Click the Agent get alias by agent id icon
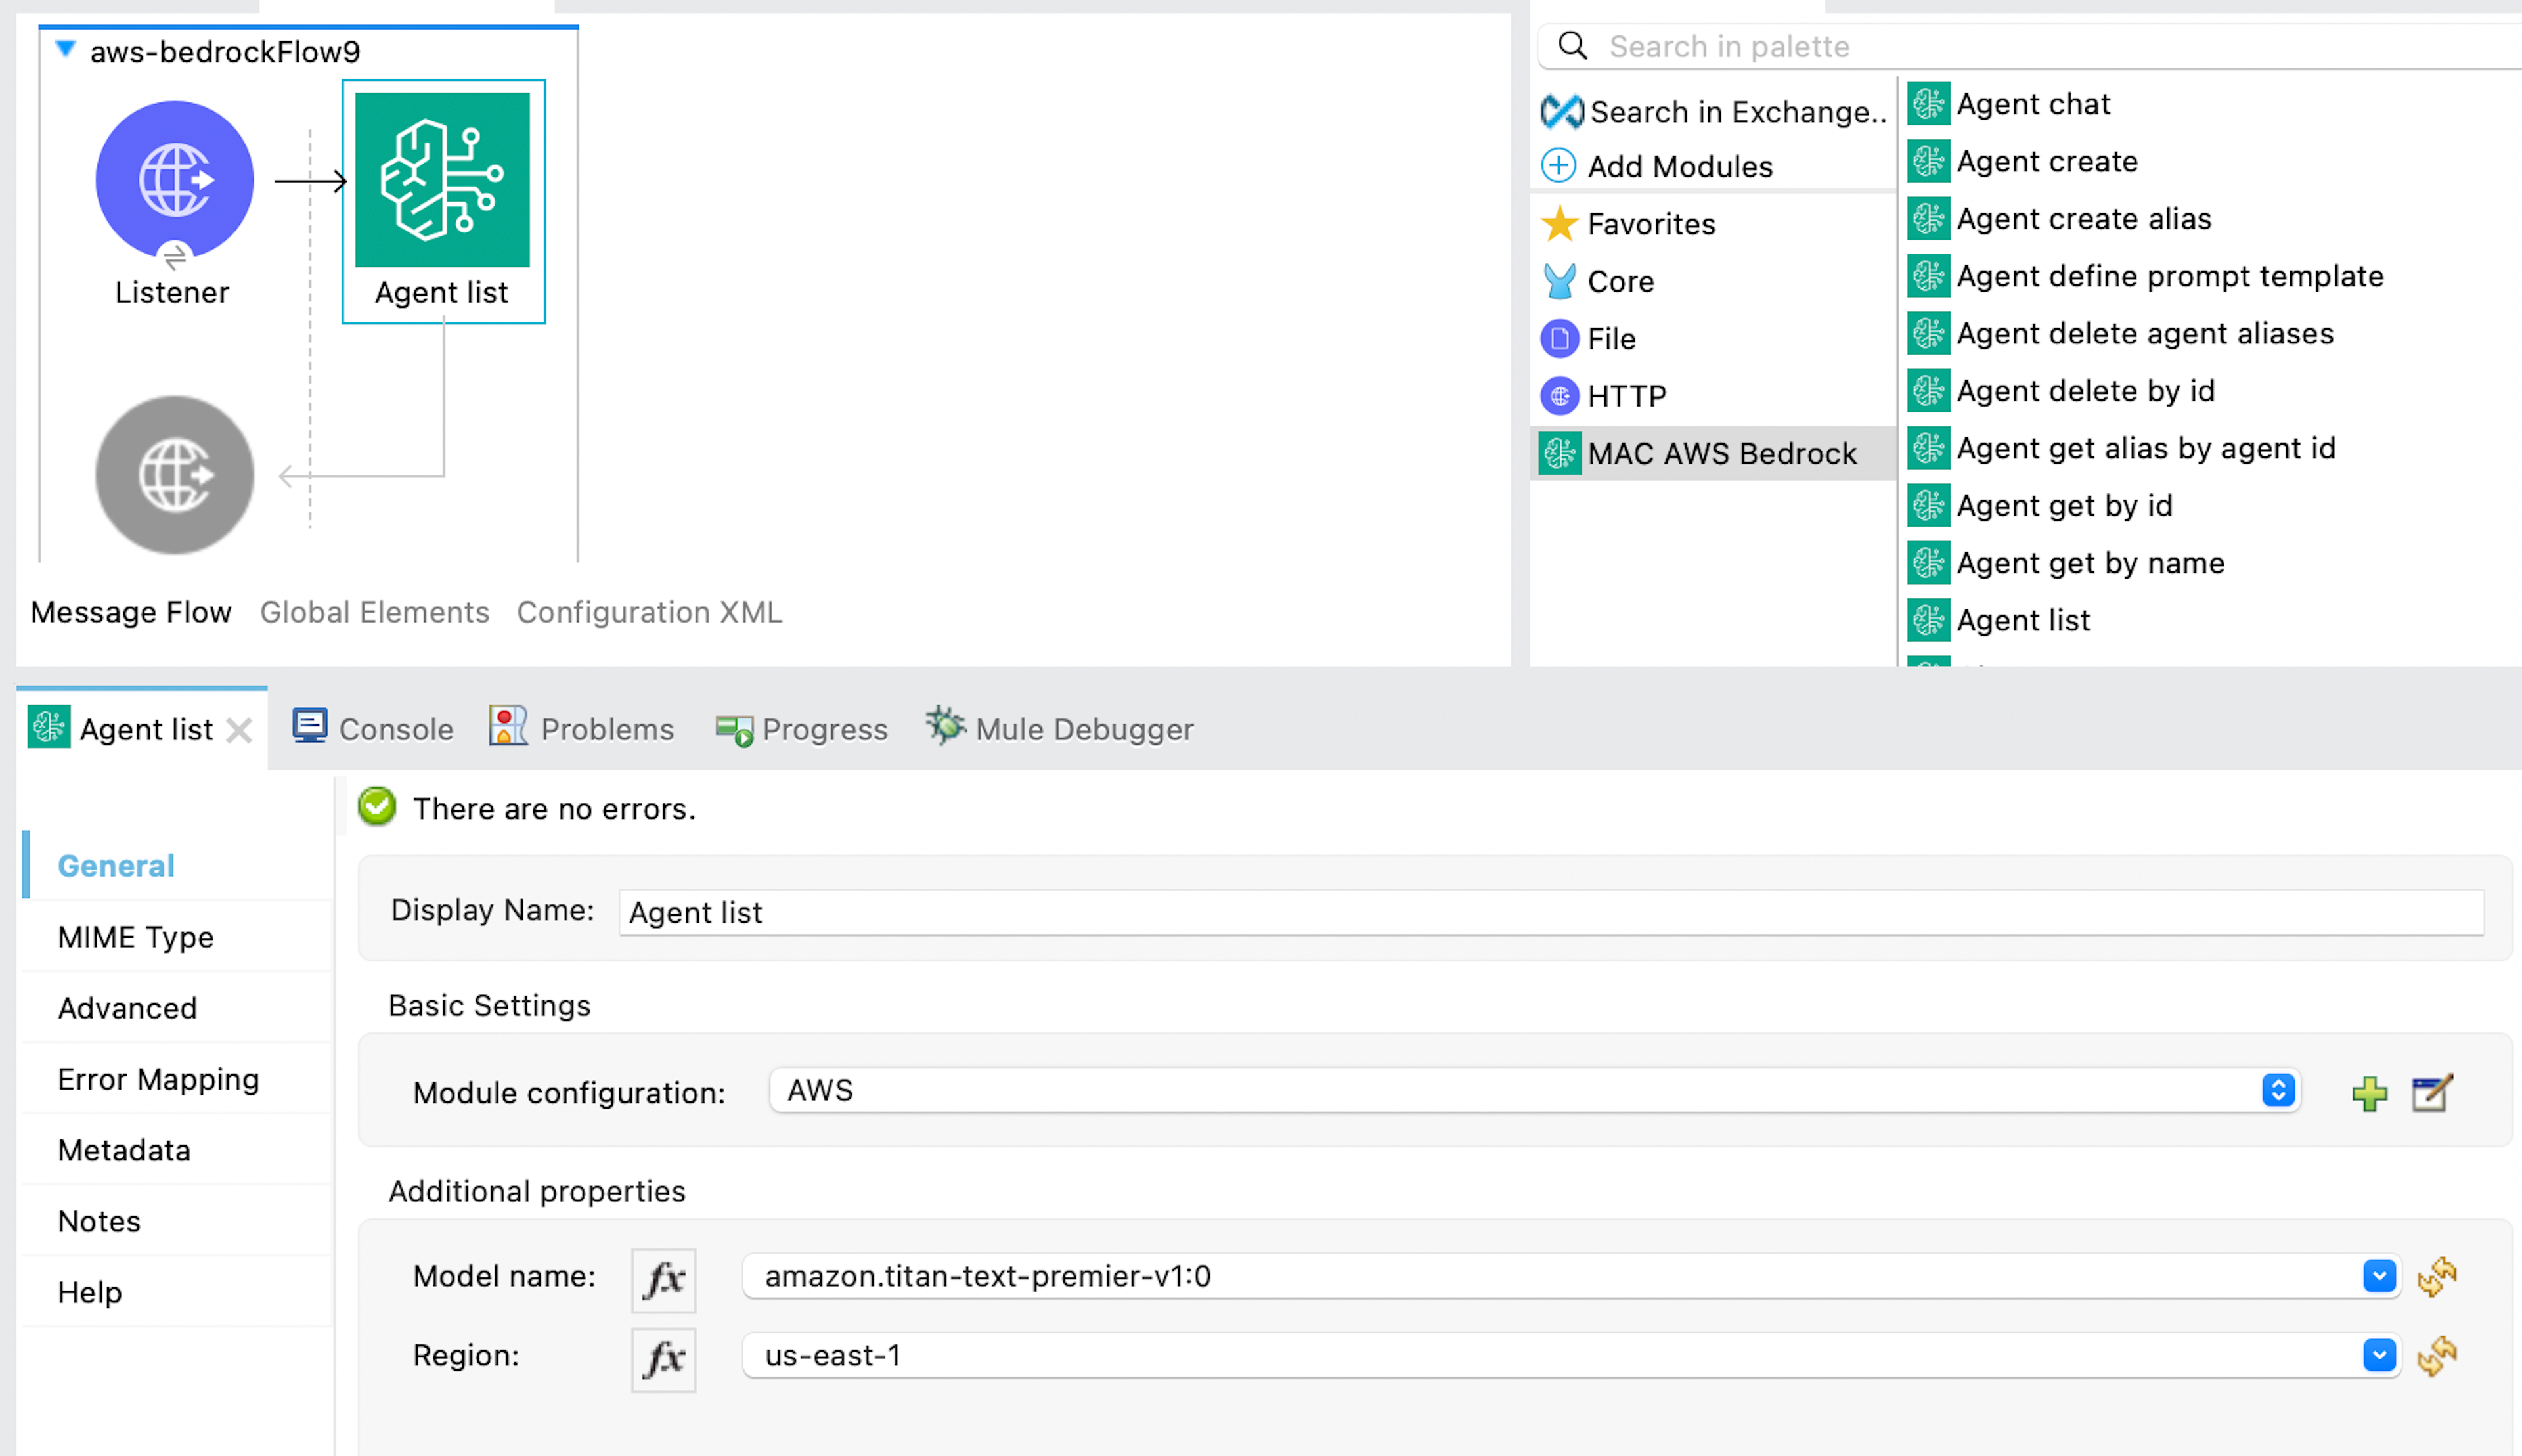2522x1456 pixels. (x=1928, y=448)
